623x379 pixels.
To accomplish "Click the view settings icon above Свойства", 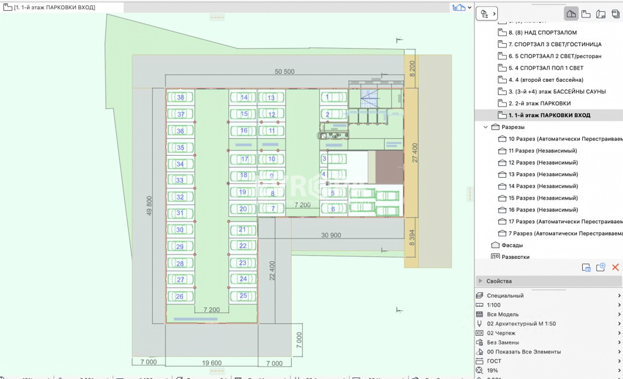I will tap(586, 268).
